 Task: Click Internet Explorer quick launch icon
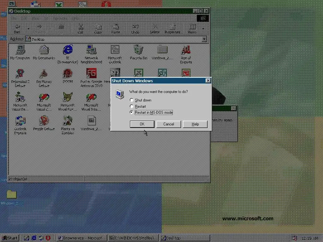coord(34,238)
